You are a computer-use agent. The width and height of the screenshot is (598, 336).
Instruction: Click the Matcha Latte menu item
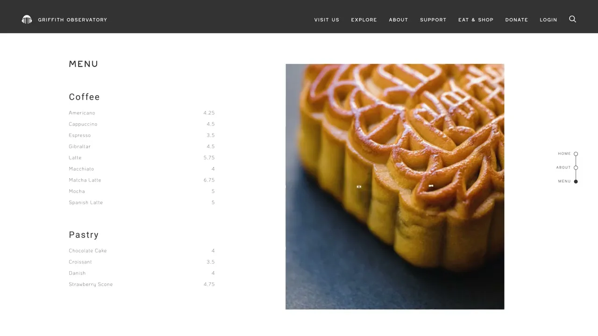click(x=85, y=180)
